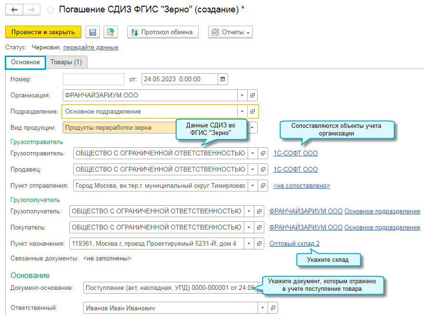Expand the Подразделение dropdown list
The width and height of the screenshot is (424, 316).
click(242, 112)
